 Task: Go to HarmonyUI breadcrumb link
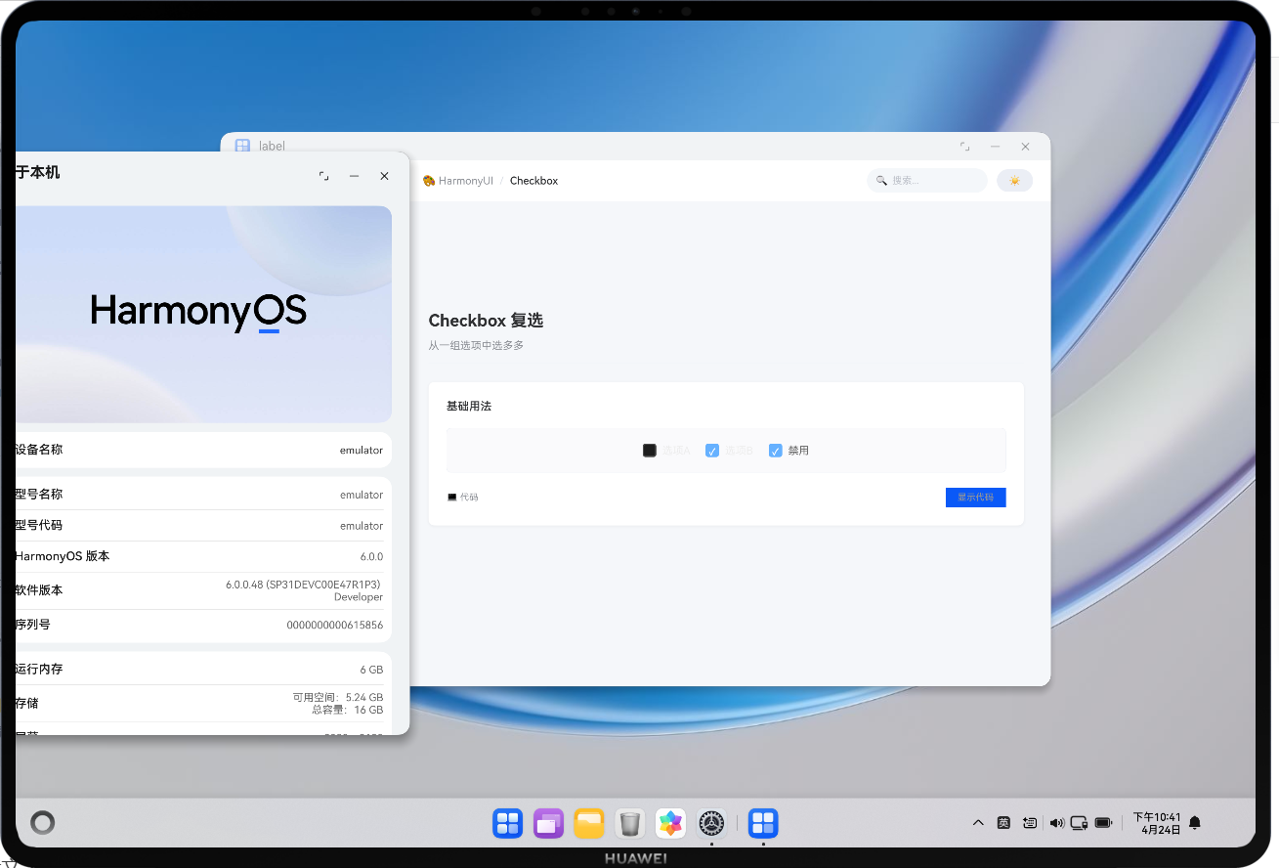coord(458,181)
